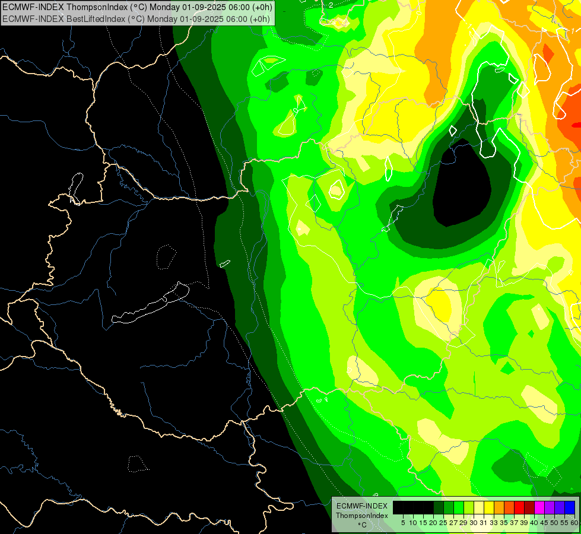Click the blue 55–60 legend swatch
The height and width of the screenshot is (534, 581).
570,507
